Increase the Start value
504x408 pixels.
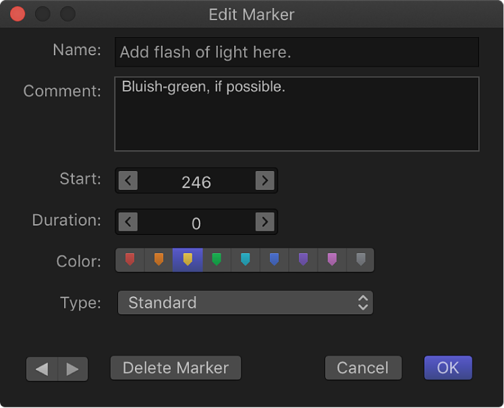tap(265, 180)
